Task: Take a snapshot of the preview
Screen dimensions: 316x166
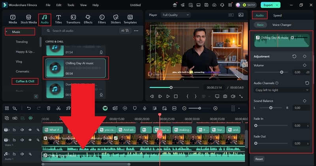Action: 225,96
